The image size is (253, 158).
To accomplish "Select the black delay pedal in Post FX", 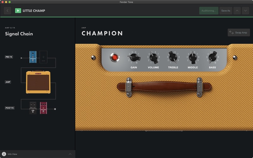I will [33, 108].
